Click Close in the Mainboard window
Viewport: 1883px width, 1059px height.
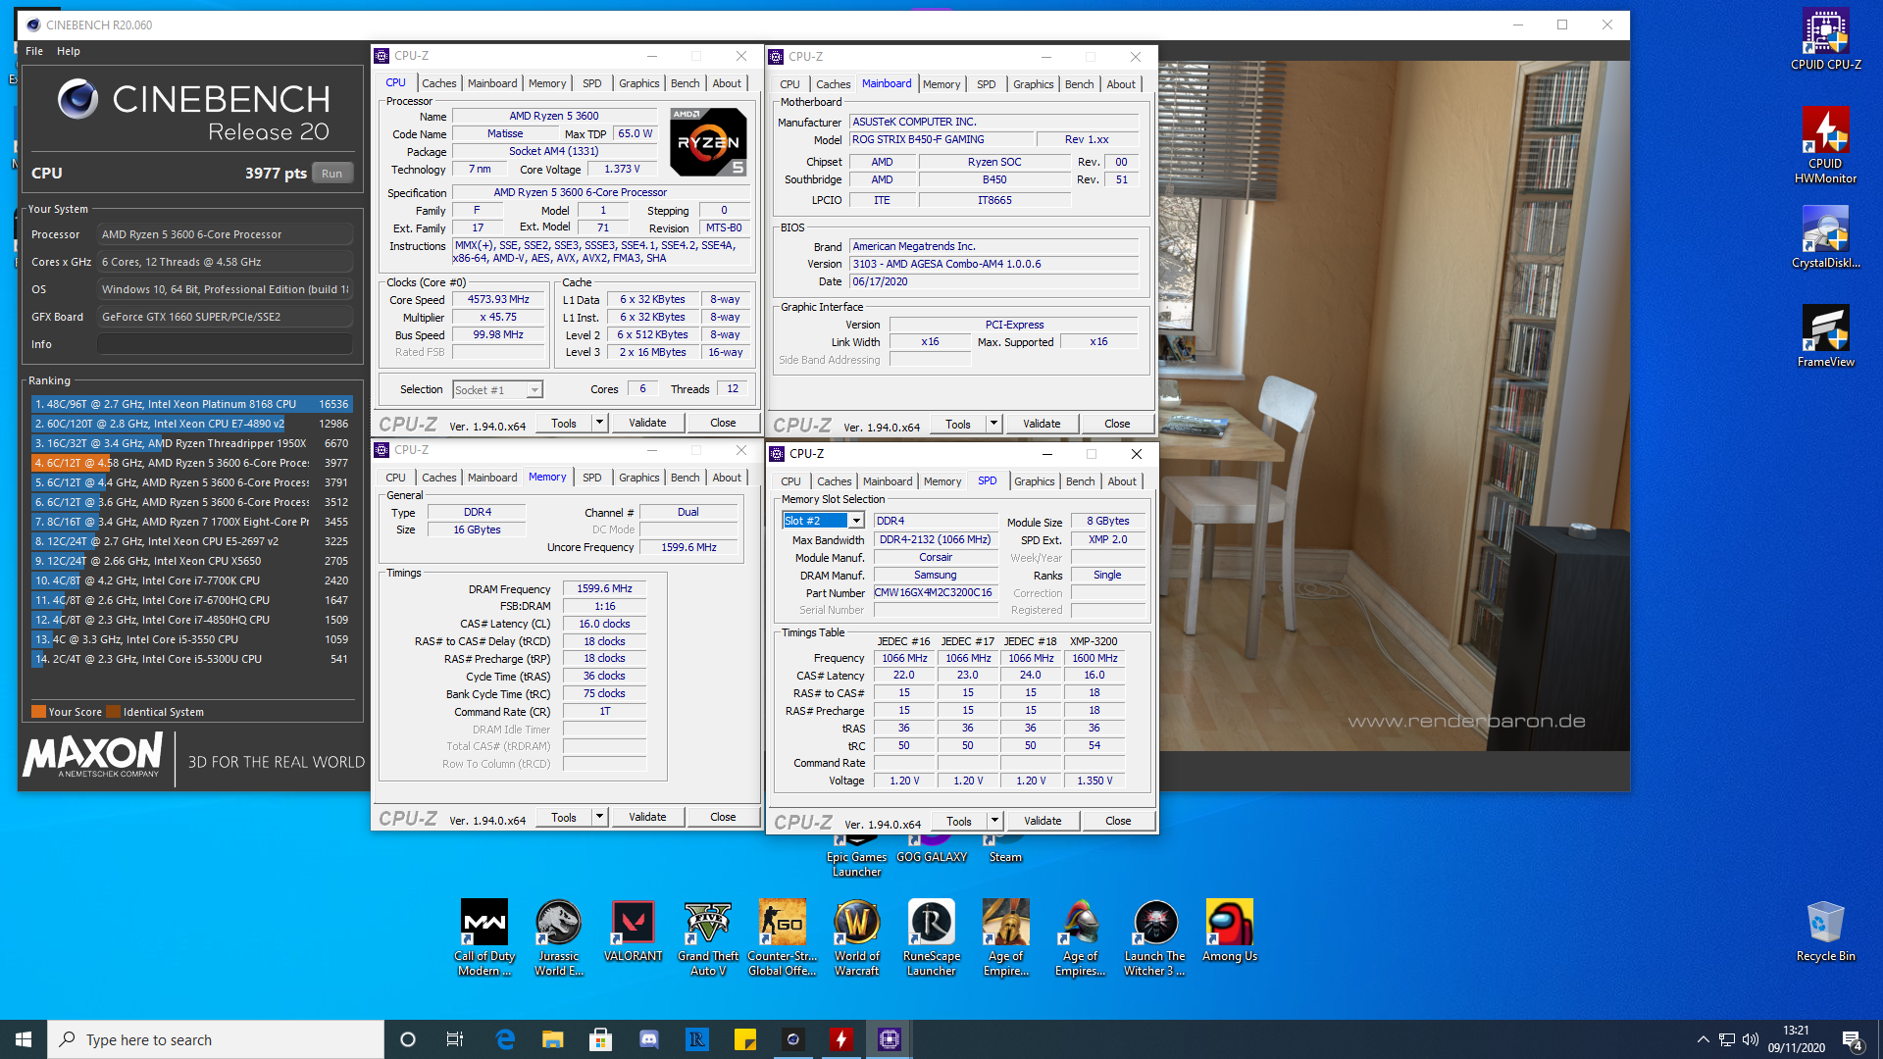[1117, 424]
